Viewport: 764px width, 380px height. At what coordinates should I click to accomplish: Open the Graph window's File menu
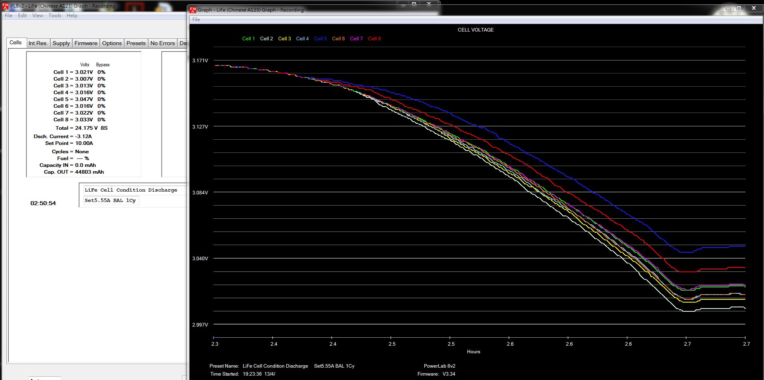click(x=196, y=20)
